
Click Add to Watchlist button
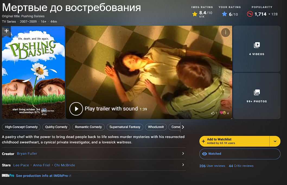[x=234, y=141]
